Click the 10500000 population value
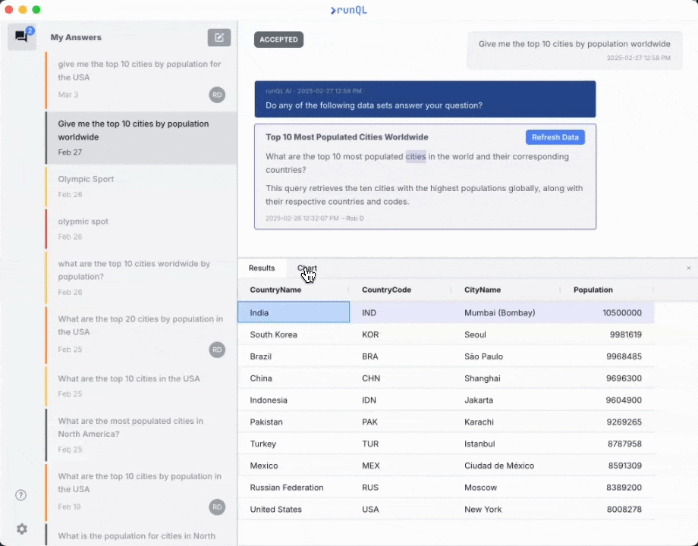 click(x=622, y=312)
